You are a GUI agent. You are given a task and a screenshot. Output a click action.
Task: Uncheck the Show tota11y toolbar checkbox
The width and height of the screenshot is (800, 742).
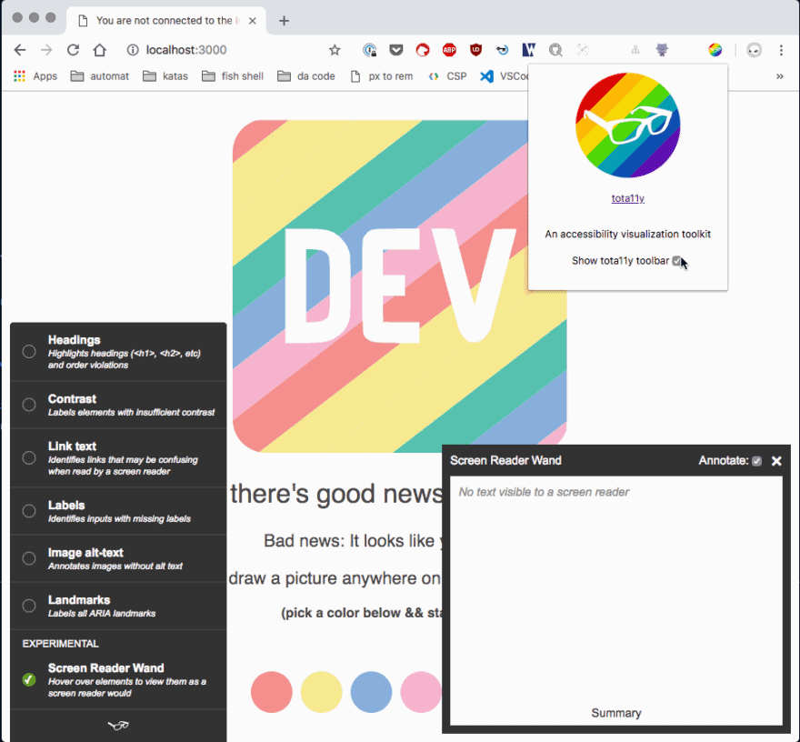click(676, 261)
